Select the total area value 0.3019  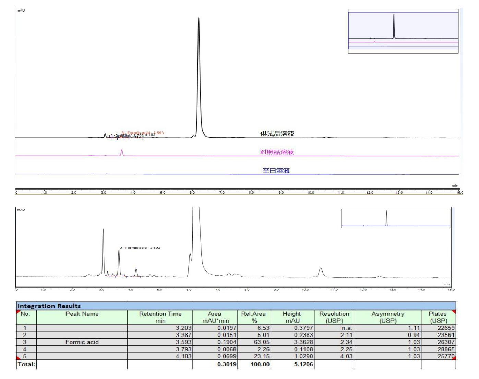[x=227, y=364]
